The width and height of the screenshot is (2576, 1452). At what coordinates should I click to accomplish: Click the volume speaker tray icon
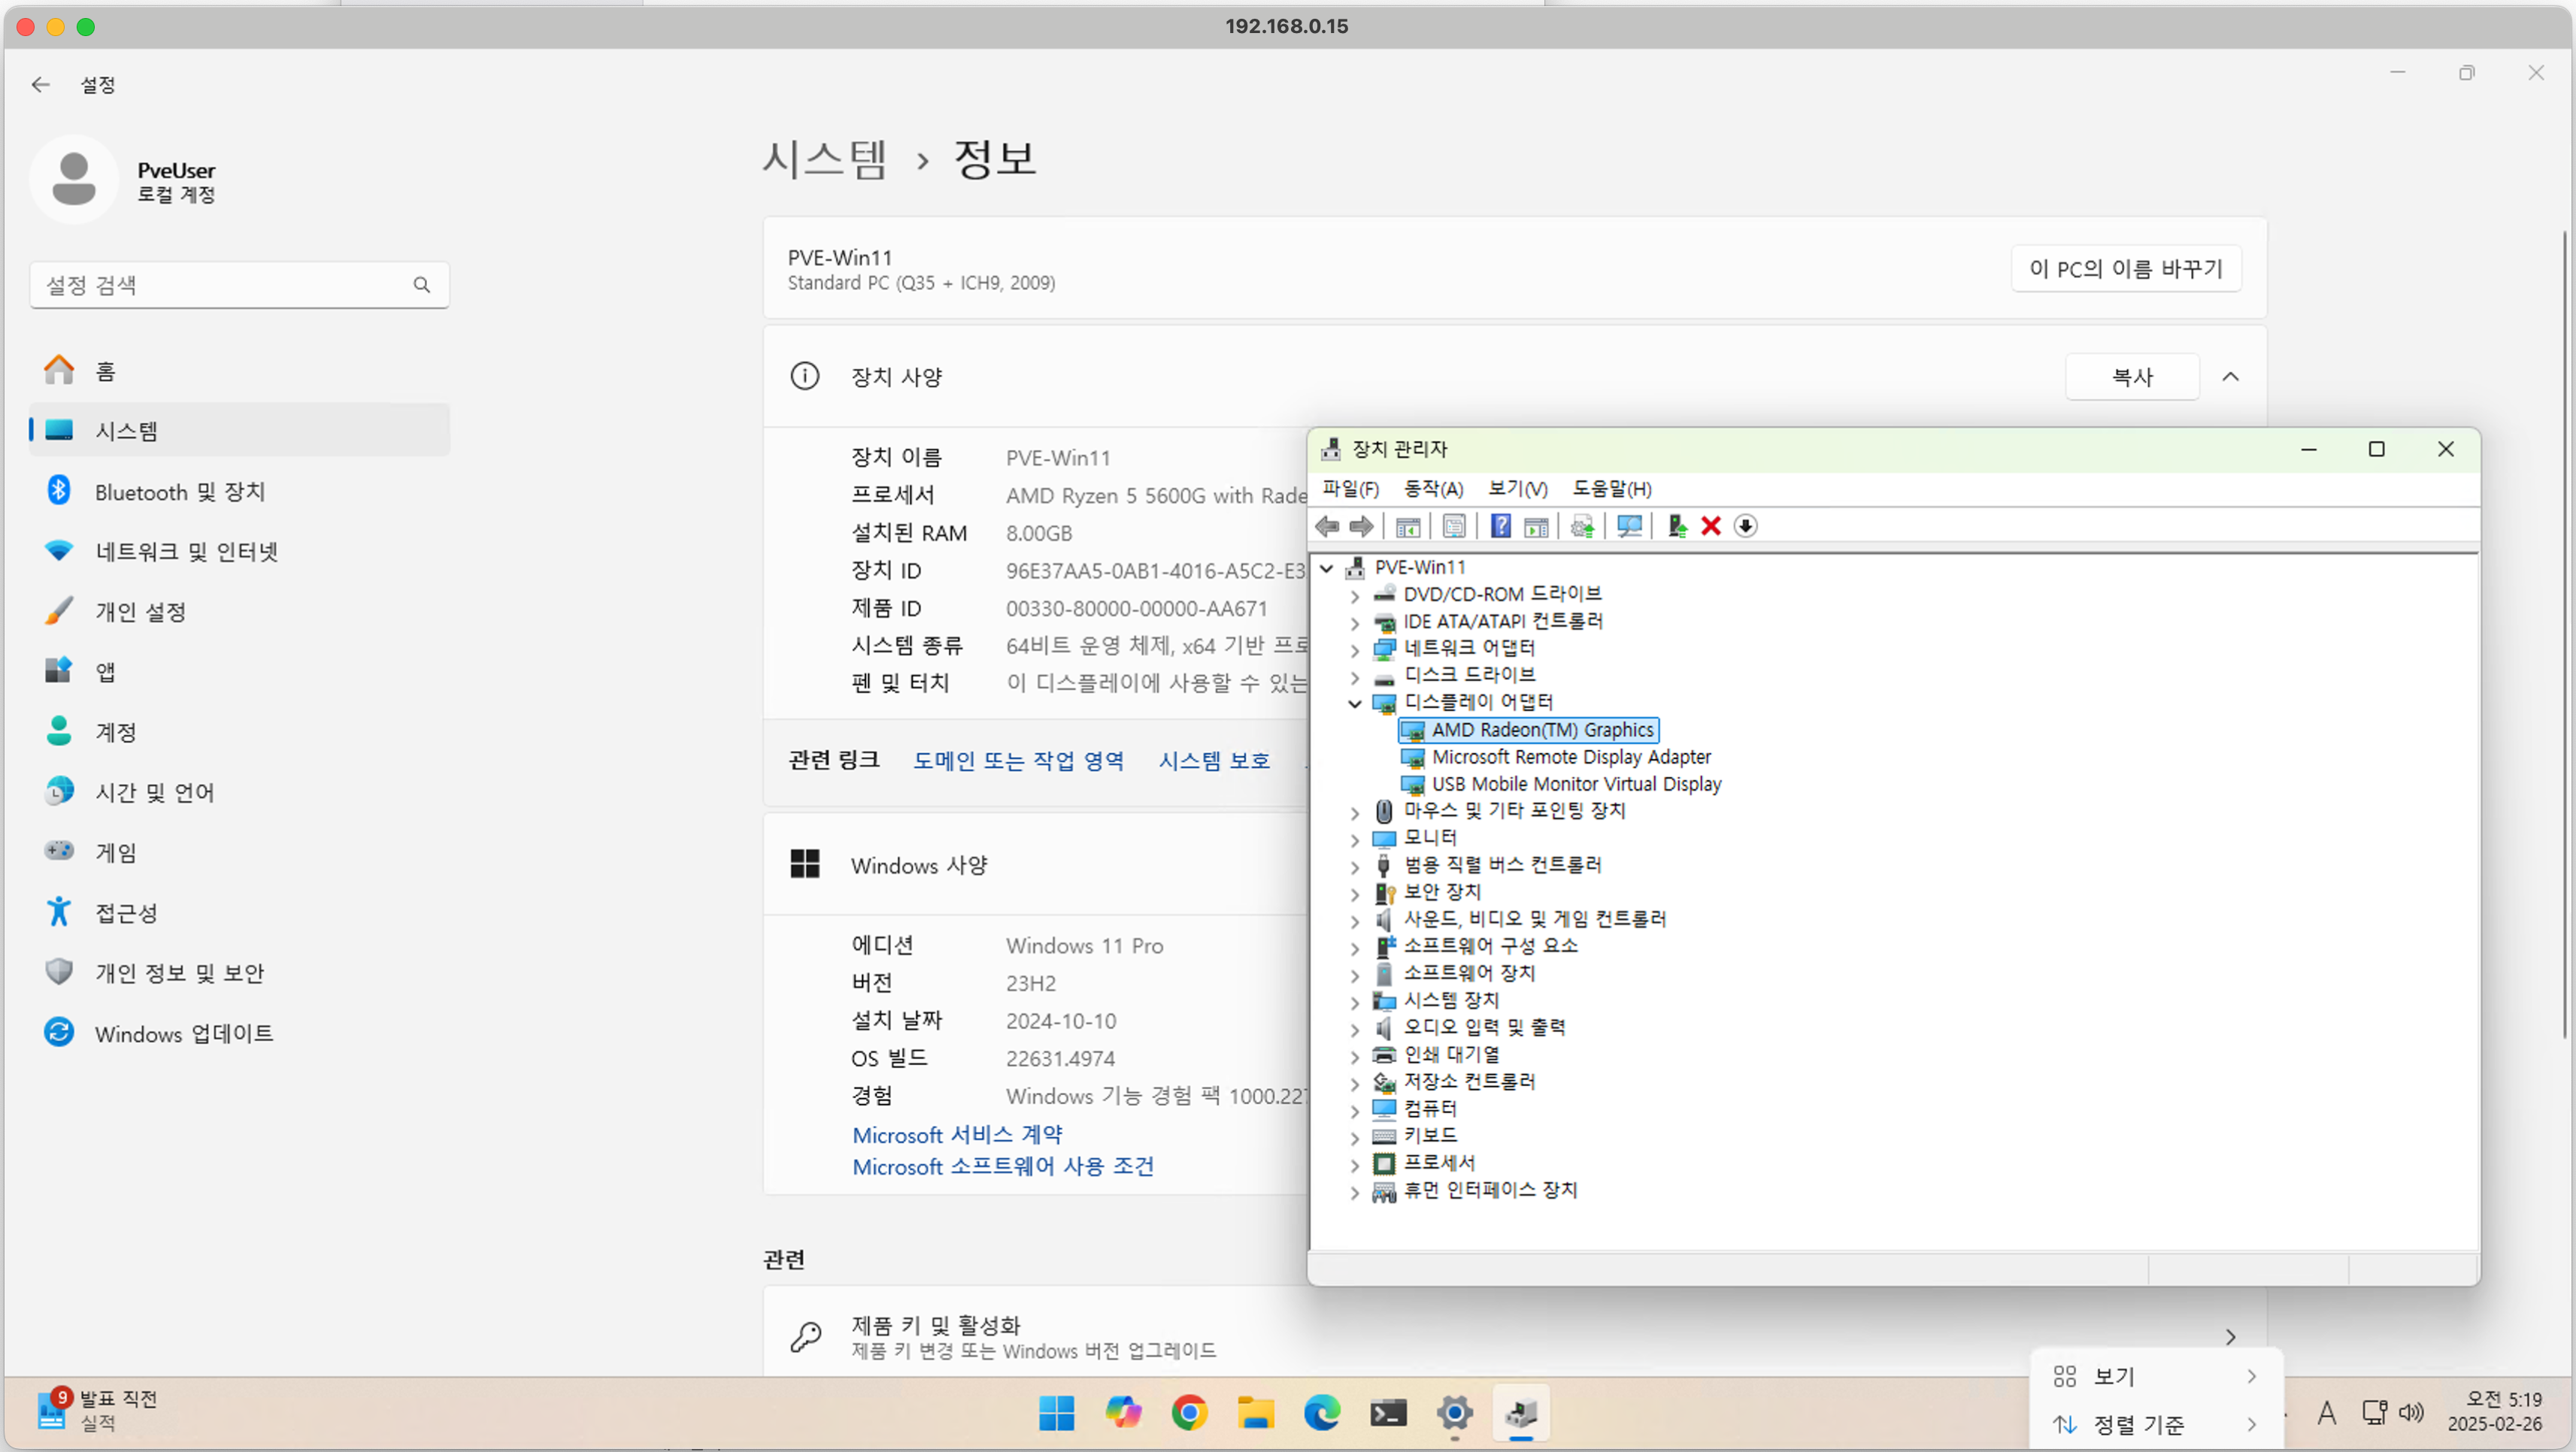tap(2412, 1412)
